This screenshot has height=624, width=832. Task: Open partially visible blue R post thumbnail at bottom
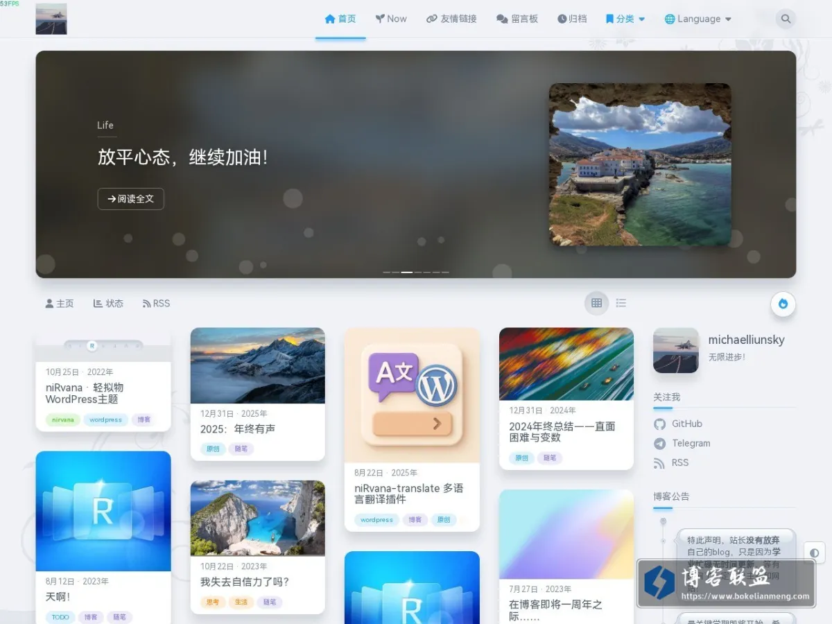(412, 587)
